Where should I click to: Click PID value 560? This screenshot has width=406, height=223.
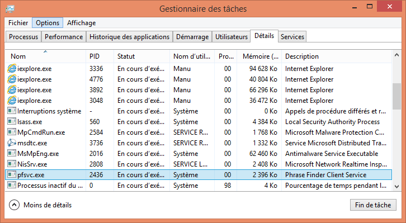point(95,122)
